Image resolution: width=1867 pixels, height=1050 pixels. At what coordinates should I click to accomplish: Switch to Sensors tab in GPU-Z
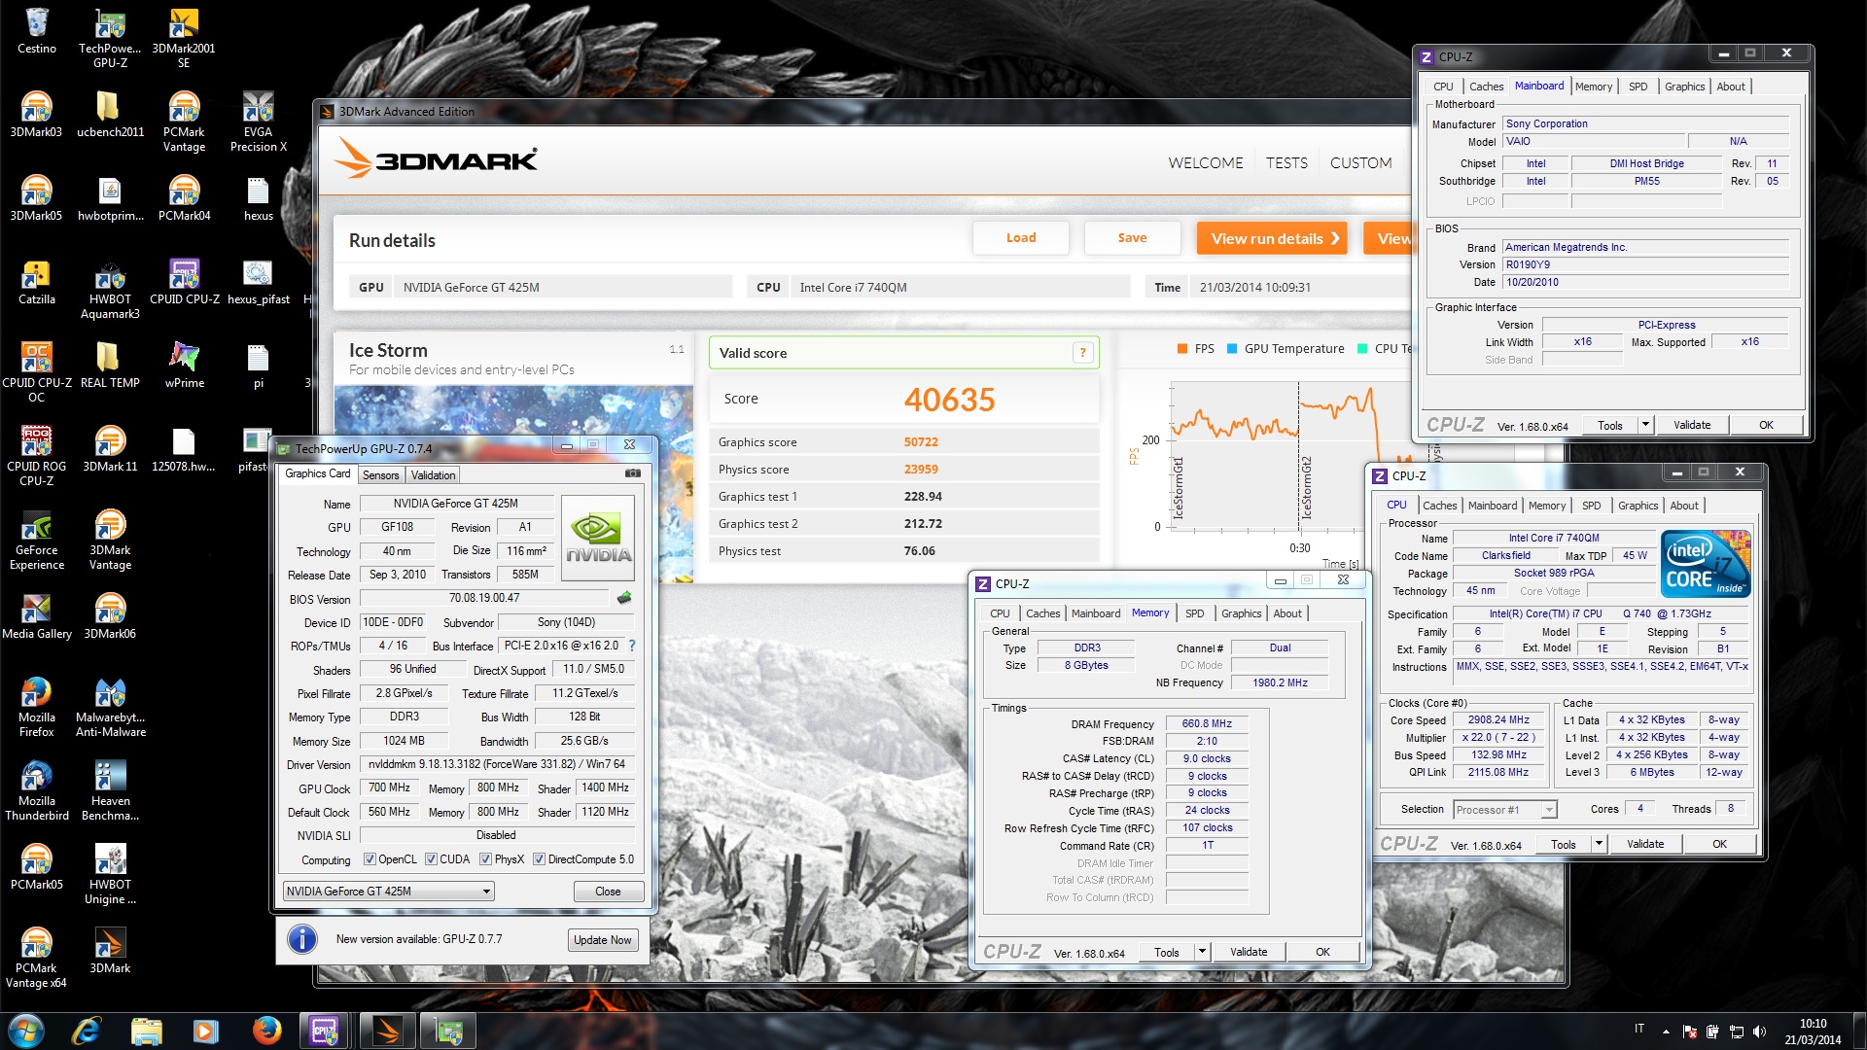point(381,475)
